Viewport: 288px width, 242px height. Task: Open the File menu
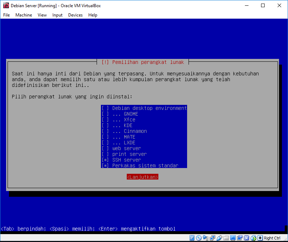pyautogui.click(x=6, y=15)
